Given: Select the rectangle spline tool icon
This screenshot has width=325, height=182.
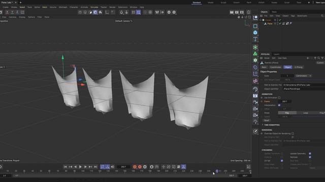Looking at the screenshot, I should 255,26.
